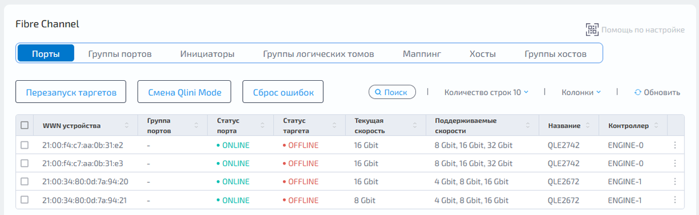
Task: Sort by Текущая скорость column
Action: pyautogui.click(x=415, y=126)
